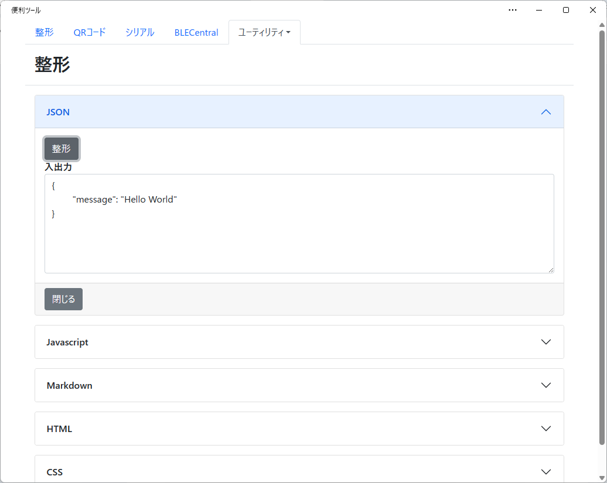Click the 閉じる button

coord(63,299)
